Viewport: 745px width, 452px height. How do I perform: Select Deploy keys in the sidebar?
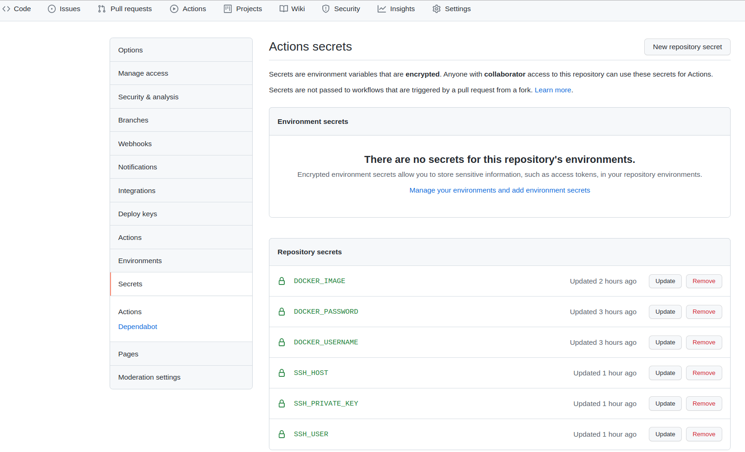pyautogui.click(x=137, y=214)
